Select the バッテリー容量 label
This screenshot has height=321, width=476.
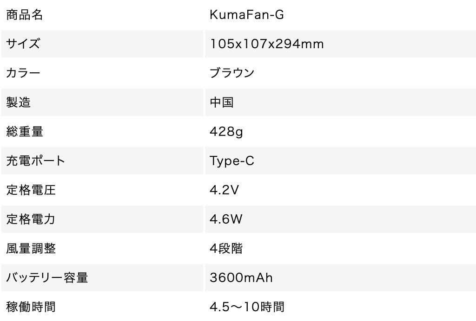point(47,278)
